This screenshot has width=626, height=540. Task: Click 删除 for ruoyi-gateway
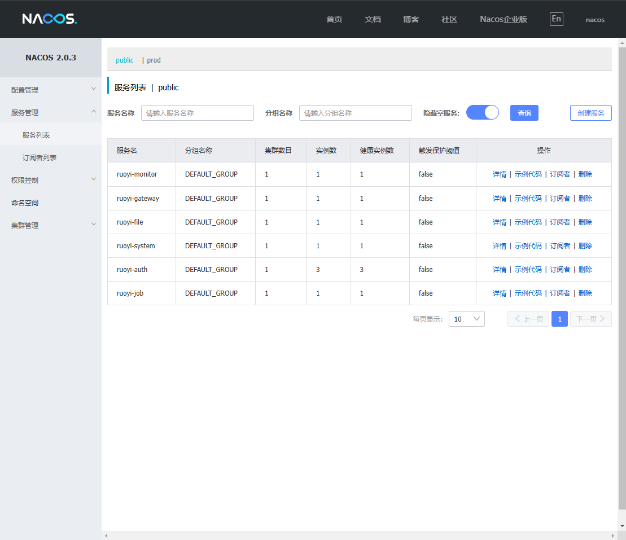click(x=585, y=199)
